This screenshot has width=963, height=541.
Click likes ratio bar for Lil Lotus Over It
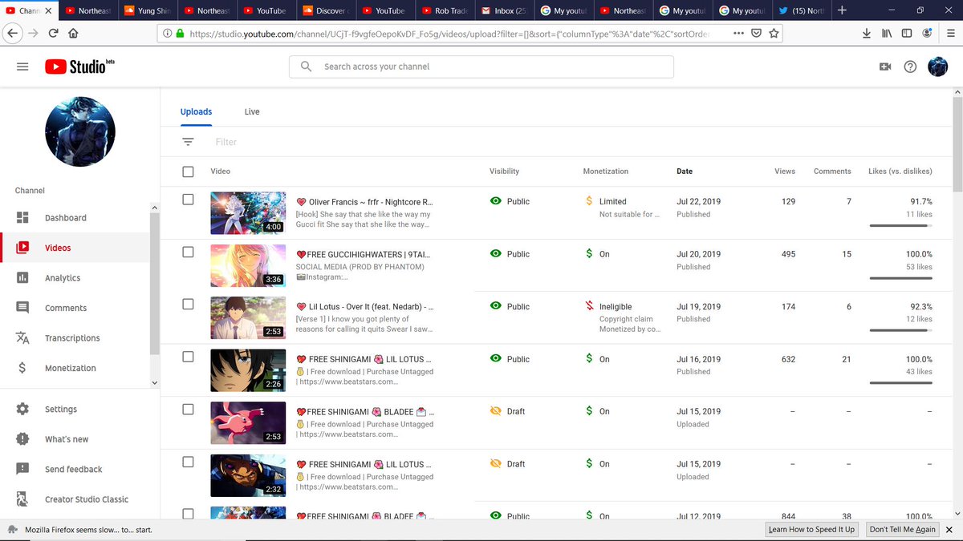click(900, 330)
